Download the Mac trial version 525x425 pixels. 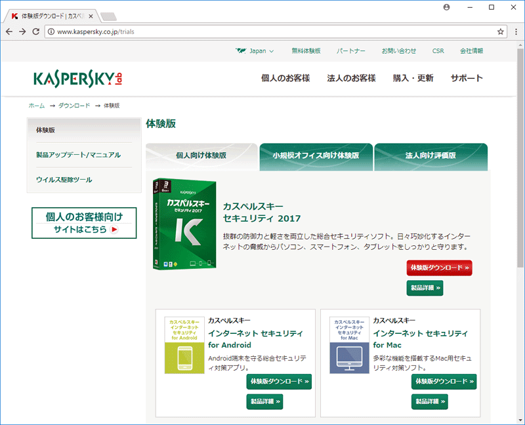point(444,382)
